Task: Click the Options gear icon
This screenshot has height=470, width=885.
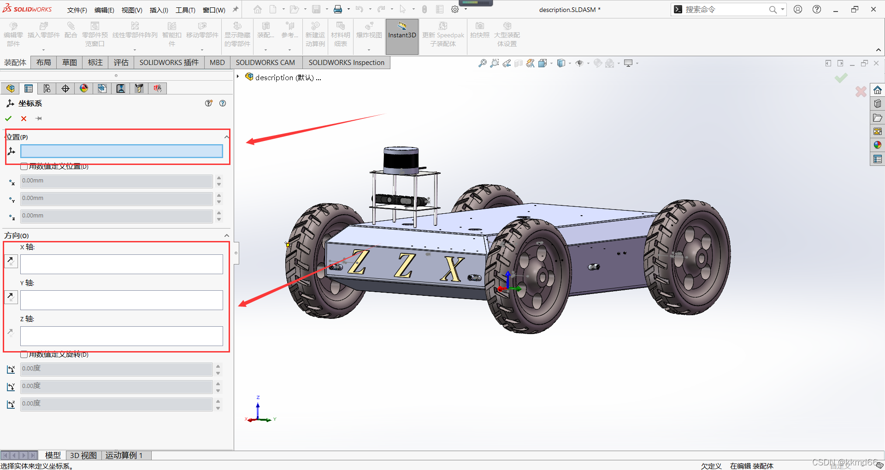Action: pyautogui.click(x=455, y=9)
